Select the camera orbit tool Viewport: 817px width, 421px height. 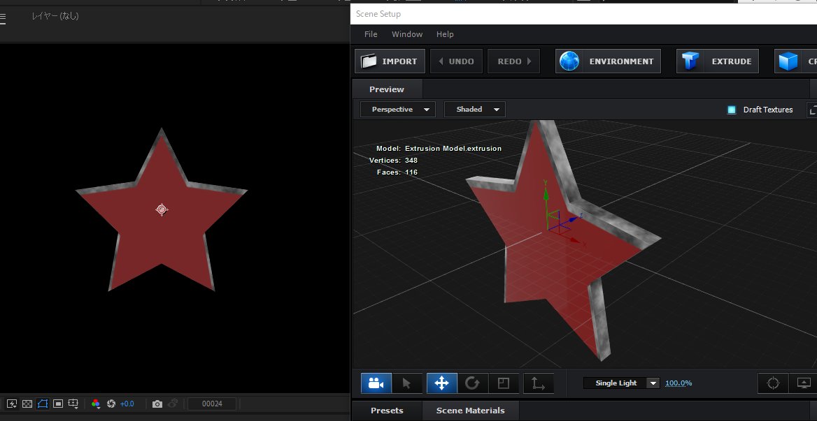(376, 383)
